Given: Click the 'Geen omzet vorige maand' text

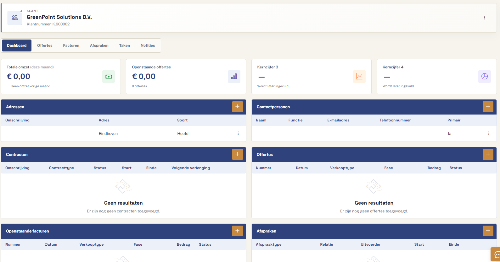Looking at the screenshot, I should (31, 86).
